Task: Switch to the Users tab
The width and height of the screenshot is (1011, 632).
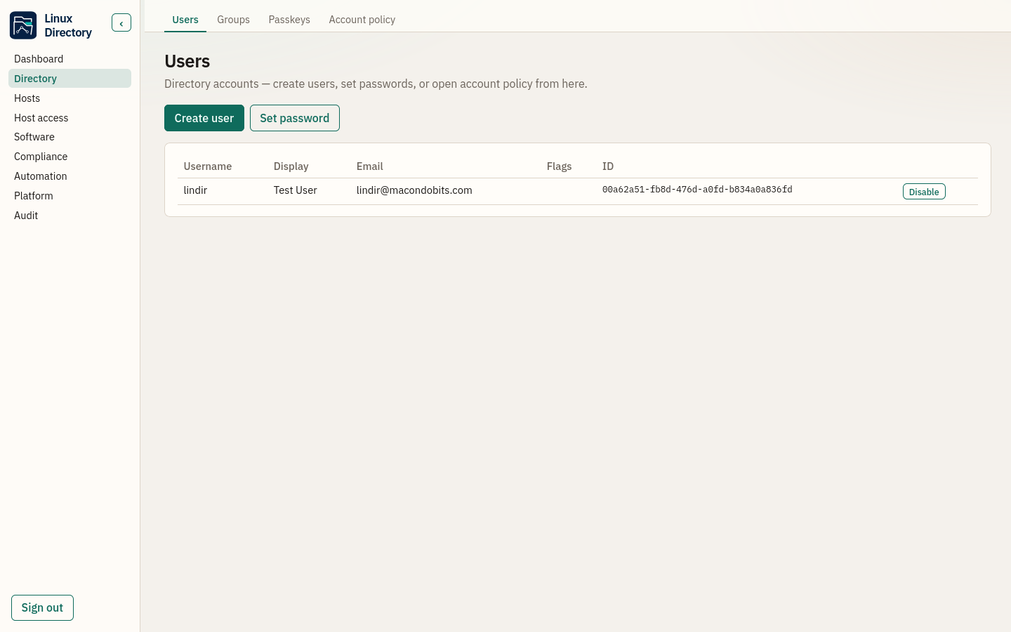Action: point(185,20)
